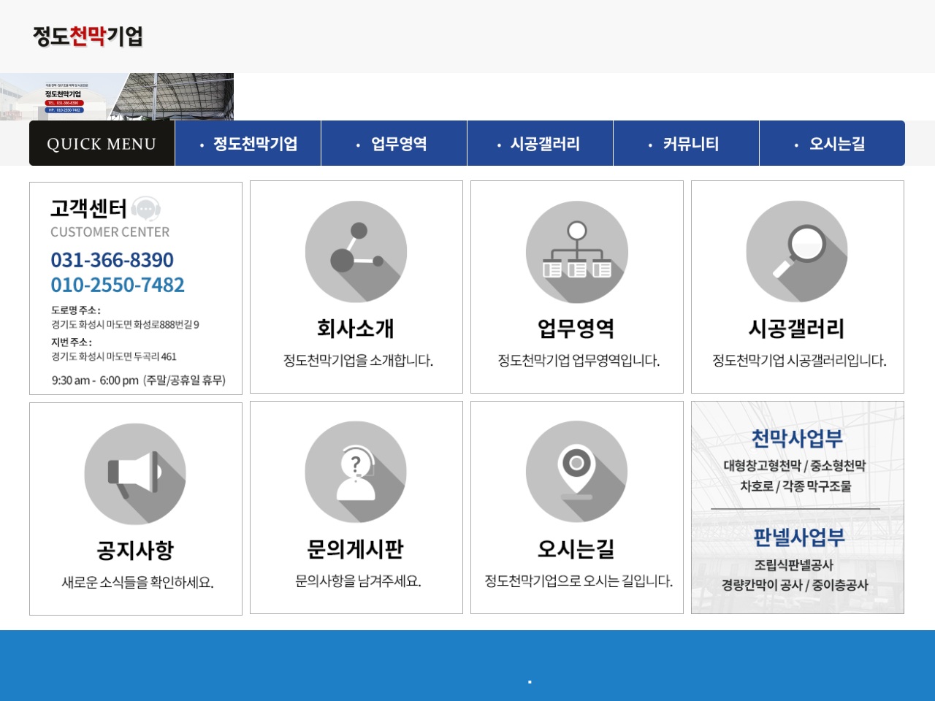Click the share-nodes icon for 회사소개
The height and width of the screenshot is (701, 935).
tap(356, 251)
